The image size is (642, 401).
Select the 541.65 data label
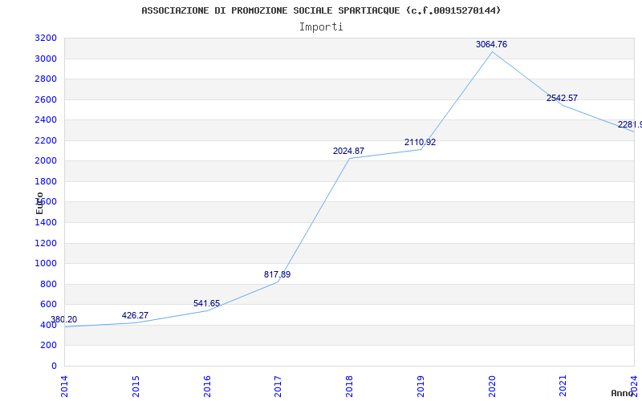tap(207, 304)
